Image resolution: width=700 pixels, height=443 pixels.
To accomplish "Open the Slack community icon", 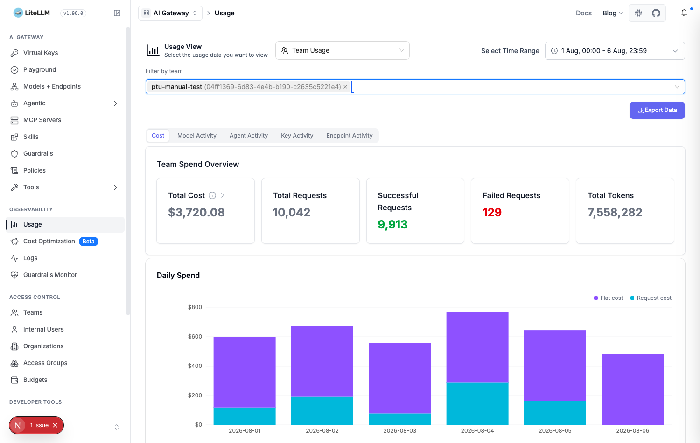I will click(x=638, y=13).
